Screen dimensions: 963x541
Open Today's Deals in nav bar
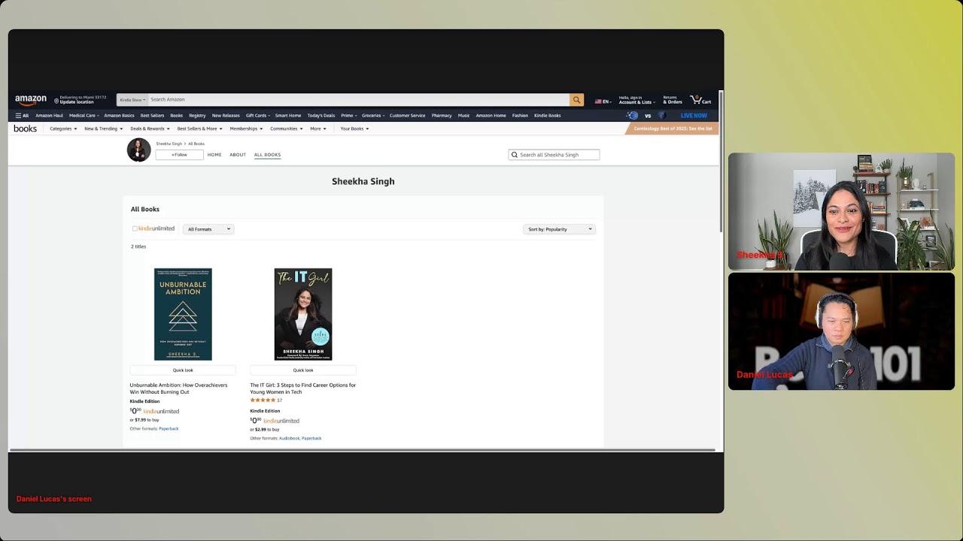[x=321, y=116]
